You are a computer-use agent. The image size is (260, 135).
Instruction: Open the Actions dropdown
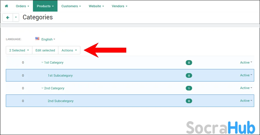tap(69, 50)
